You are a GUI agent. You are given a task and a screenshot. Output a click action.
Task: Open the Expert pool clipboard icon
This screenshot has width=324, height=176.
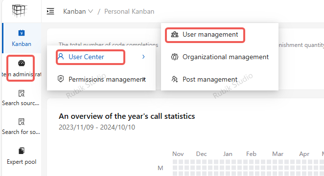[x=22, y=151]
